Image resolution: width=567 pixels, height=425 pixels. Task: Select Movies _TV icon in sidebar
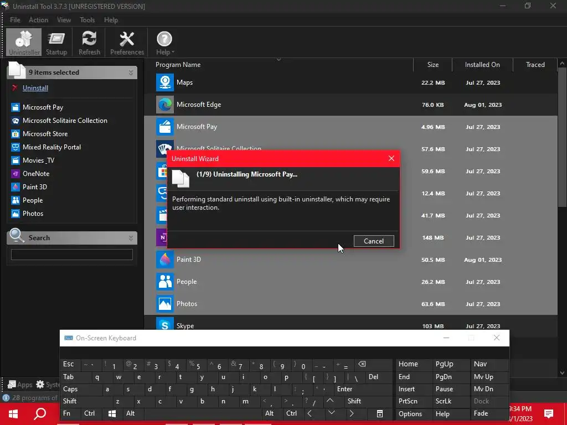pos(15,160)
